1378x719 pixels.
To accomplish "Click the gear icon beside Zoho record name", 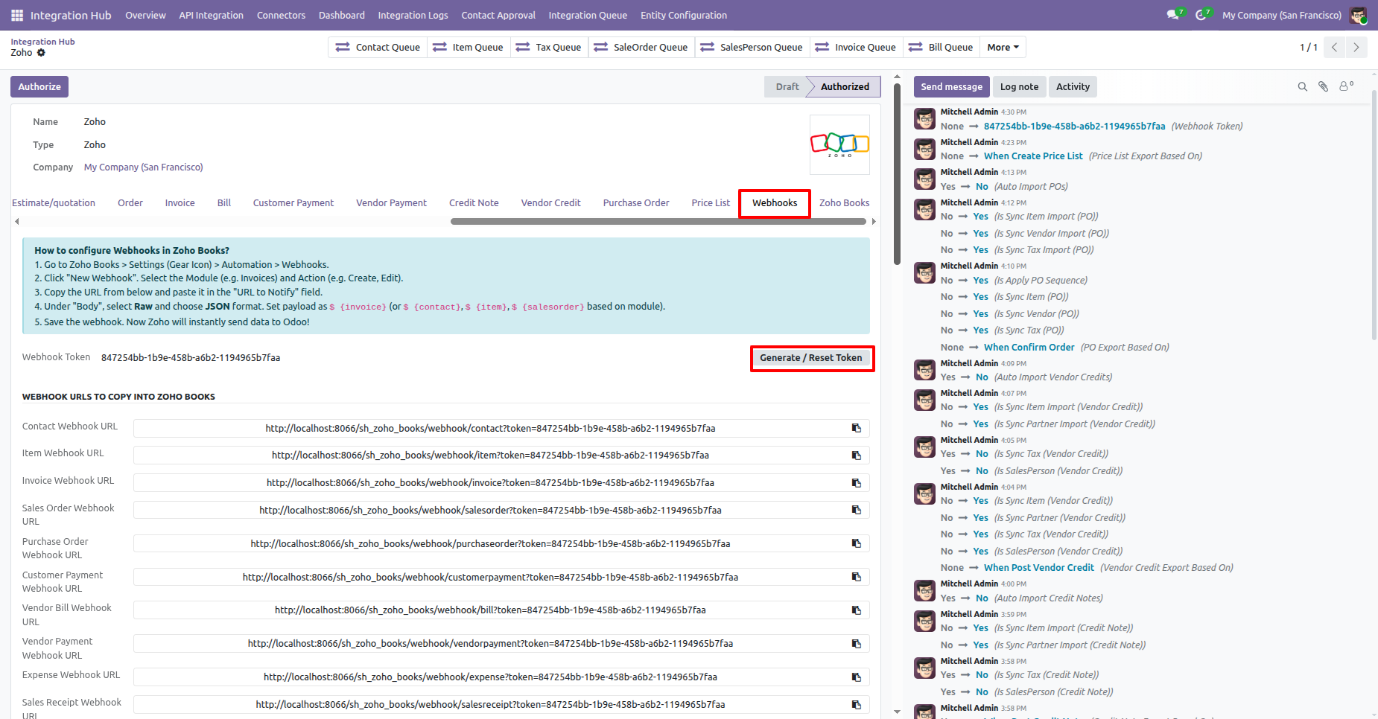I will [x=41, y=53].
